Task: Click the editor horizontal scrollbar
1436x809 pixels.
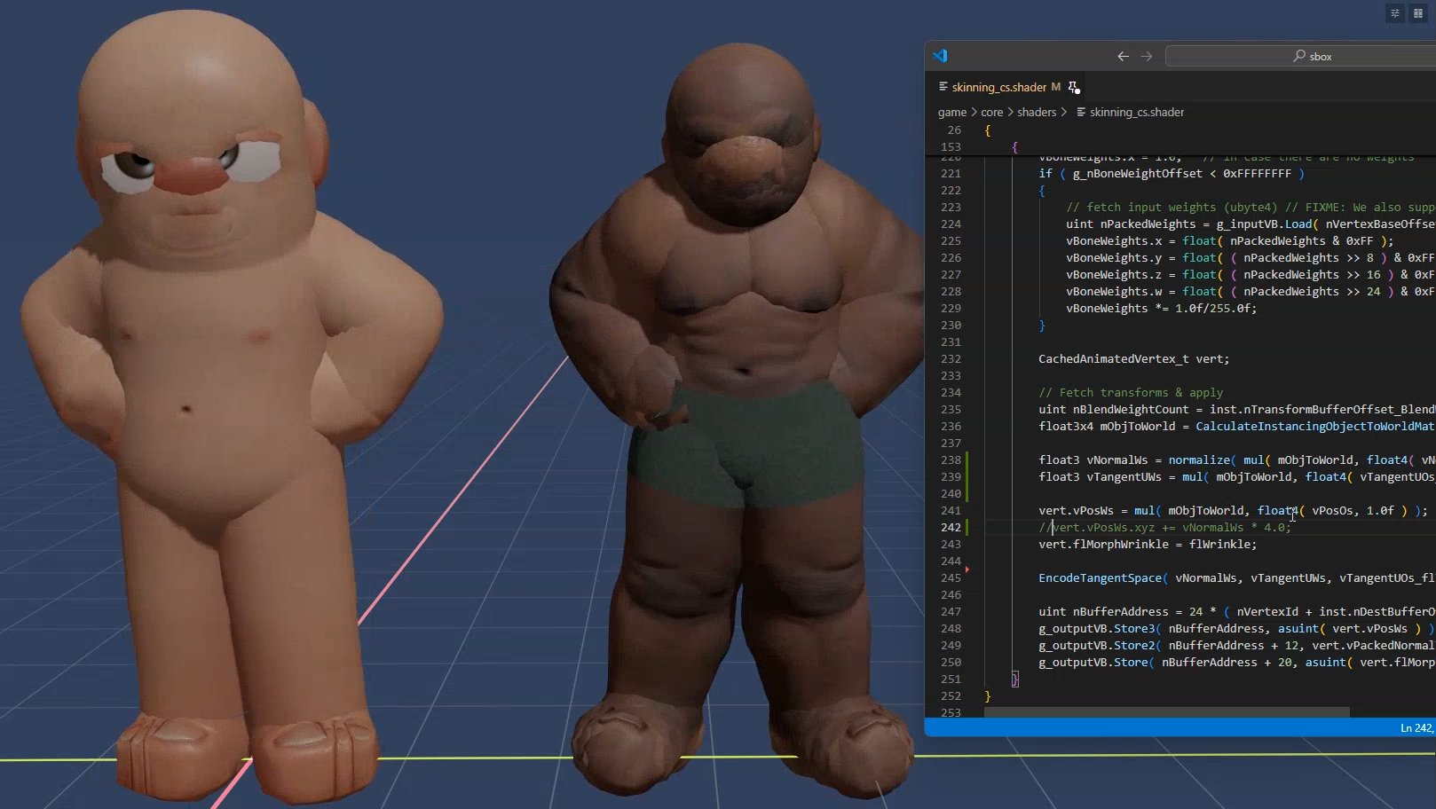Action: 1166,712
